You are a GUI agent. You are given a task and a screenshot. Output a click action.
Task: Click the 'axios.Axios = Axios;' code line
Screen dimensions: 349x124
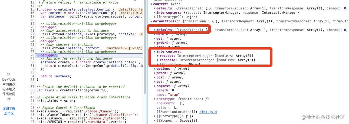pos(56,101)
